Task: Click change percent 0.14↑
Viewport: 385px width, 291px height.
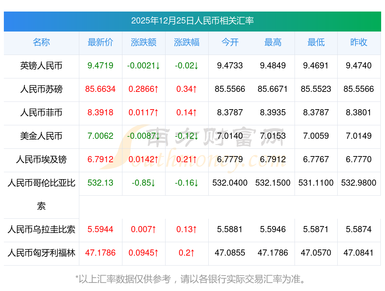Action: [x=187, y=113]
